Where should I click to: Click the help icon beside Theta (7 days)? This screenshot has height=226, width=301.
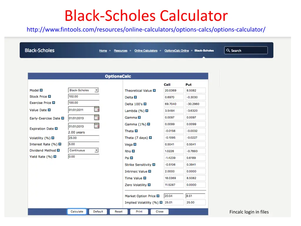tap(150, 138)
